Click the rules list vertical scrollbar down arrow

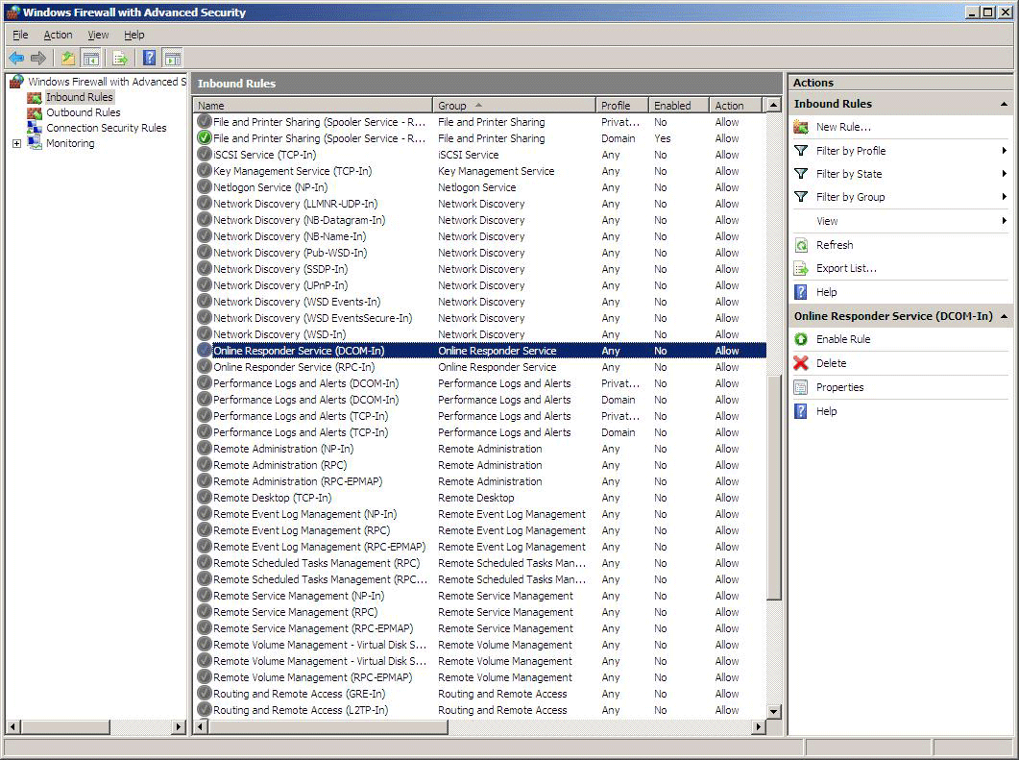[773, 711]
